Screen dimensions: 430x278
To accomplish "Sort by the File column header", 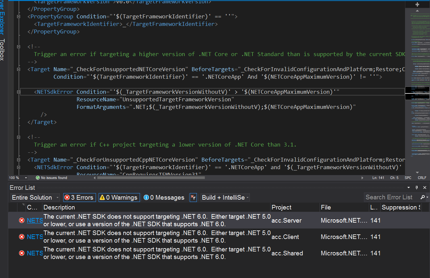I will [344, 207].
